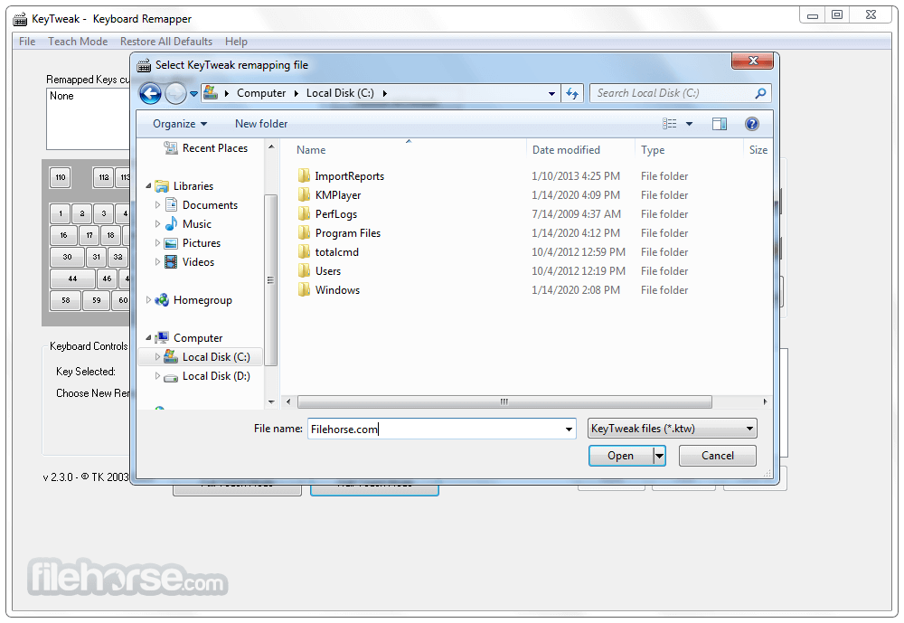The image size is (904, 623).
Task: Click the greyed Forward arrow button
Action: click(176, 93)
